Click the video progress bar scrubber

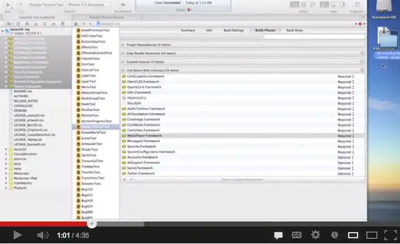point(92,224)
